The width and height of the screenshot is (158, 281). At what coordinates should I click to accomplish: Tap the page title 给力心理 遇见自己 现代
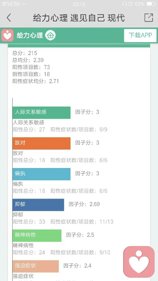pos(79,18)
